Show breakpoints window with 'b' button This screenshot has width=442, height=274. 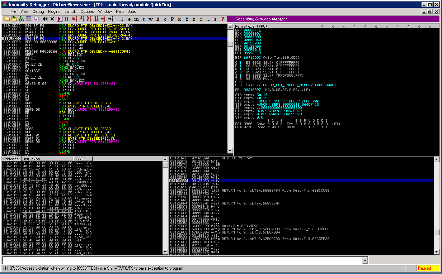click(187, 19)
